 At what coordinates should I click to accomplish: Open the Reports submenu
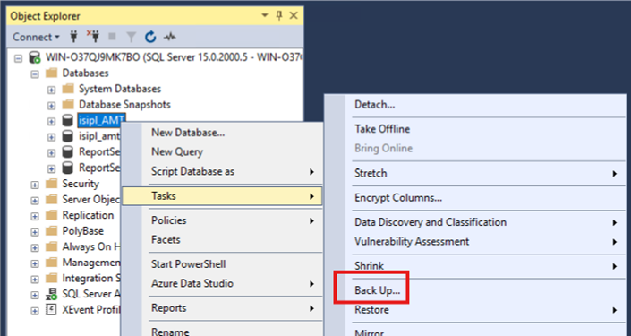[222, 308]
